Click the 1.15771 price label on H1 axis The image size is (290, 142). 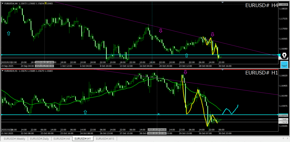click(283, 116)
